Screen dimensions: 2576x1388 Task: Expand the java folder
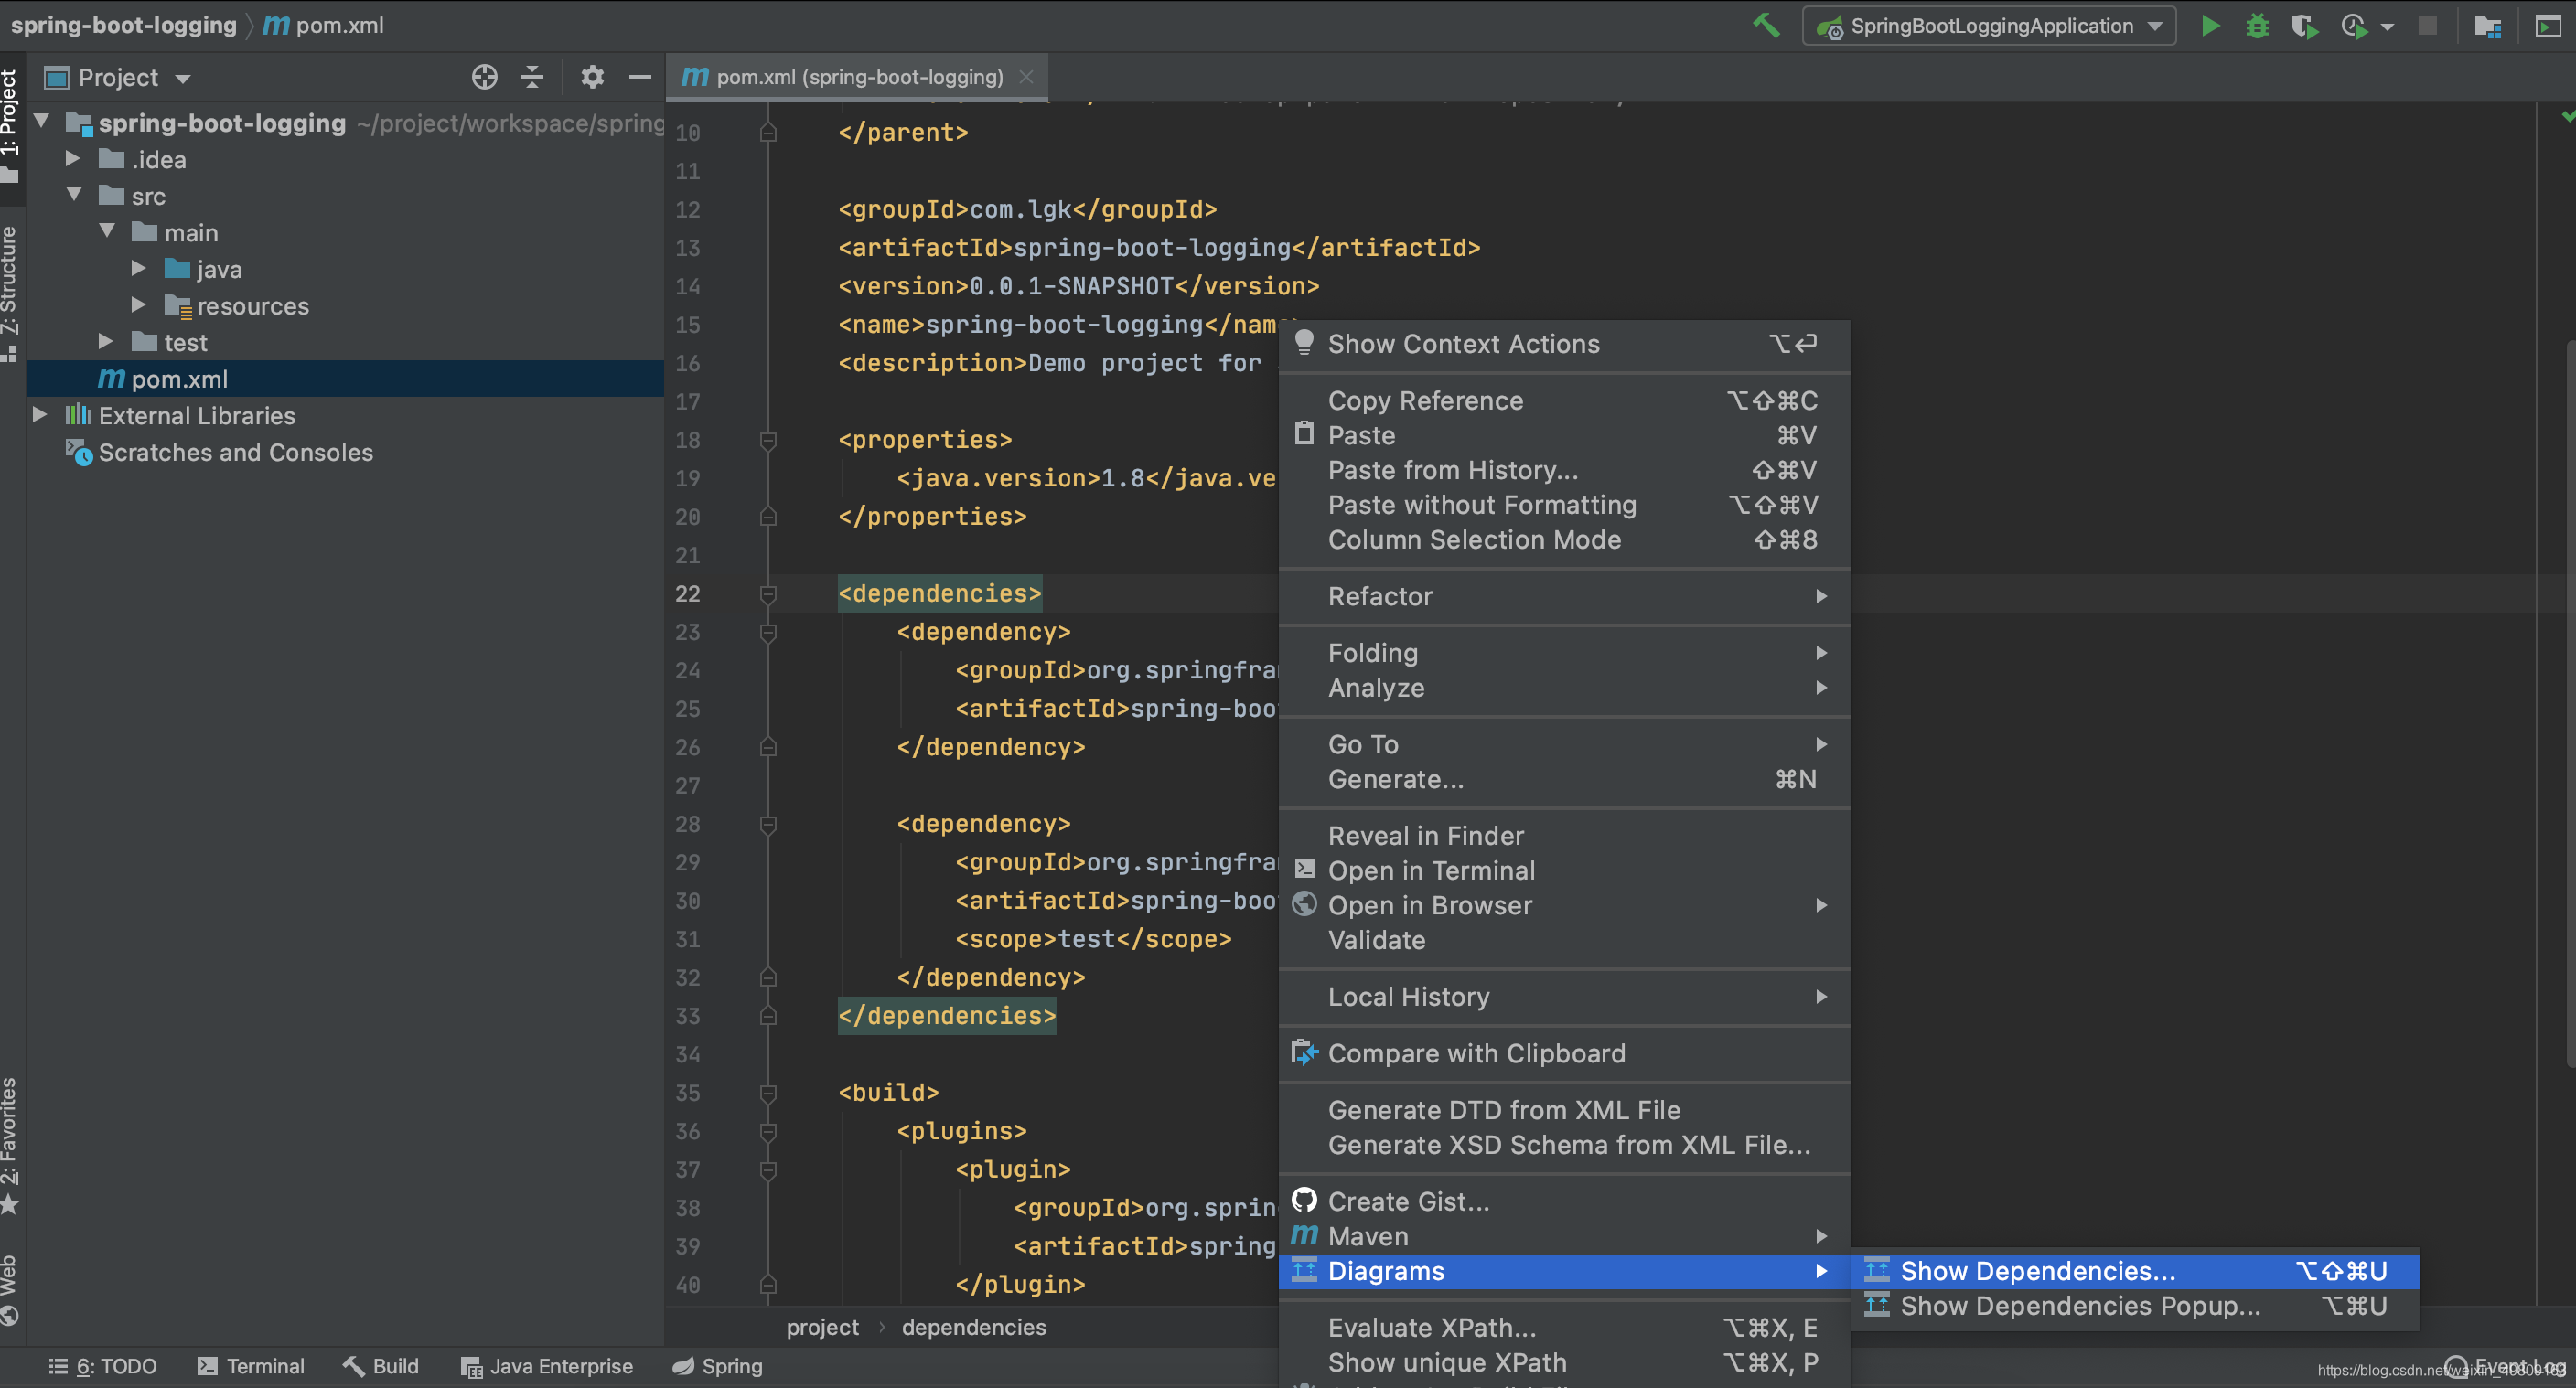[x=139, y=269]
